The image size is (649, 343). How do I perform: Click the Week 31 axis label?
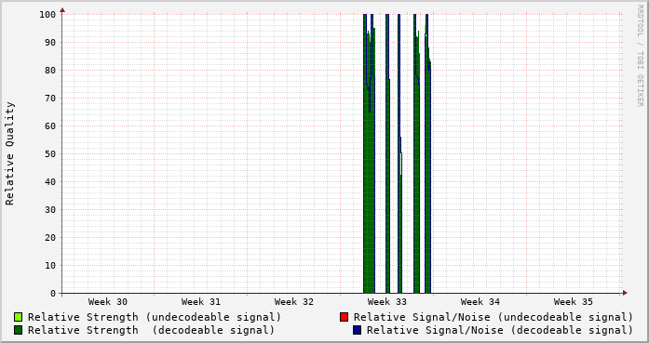[201, 302]
